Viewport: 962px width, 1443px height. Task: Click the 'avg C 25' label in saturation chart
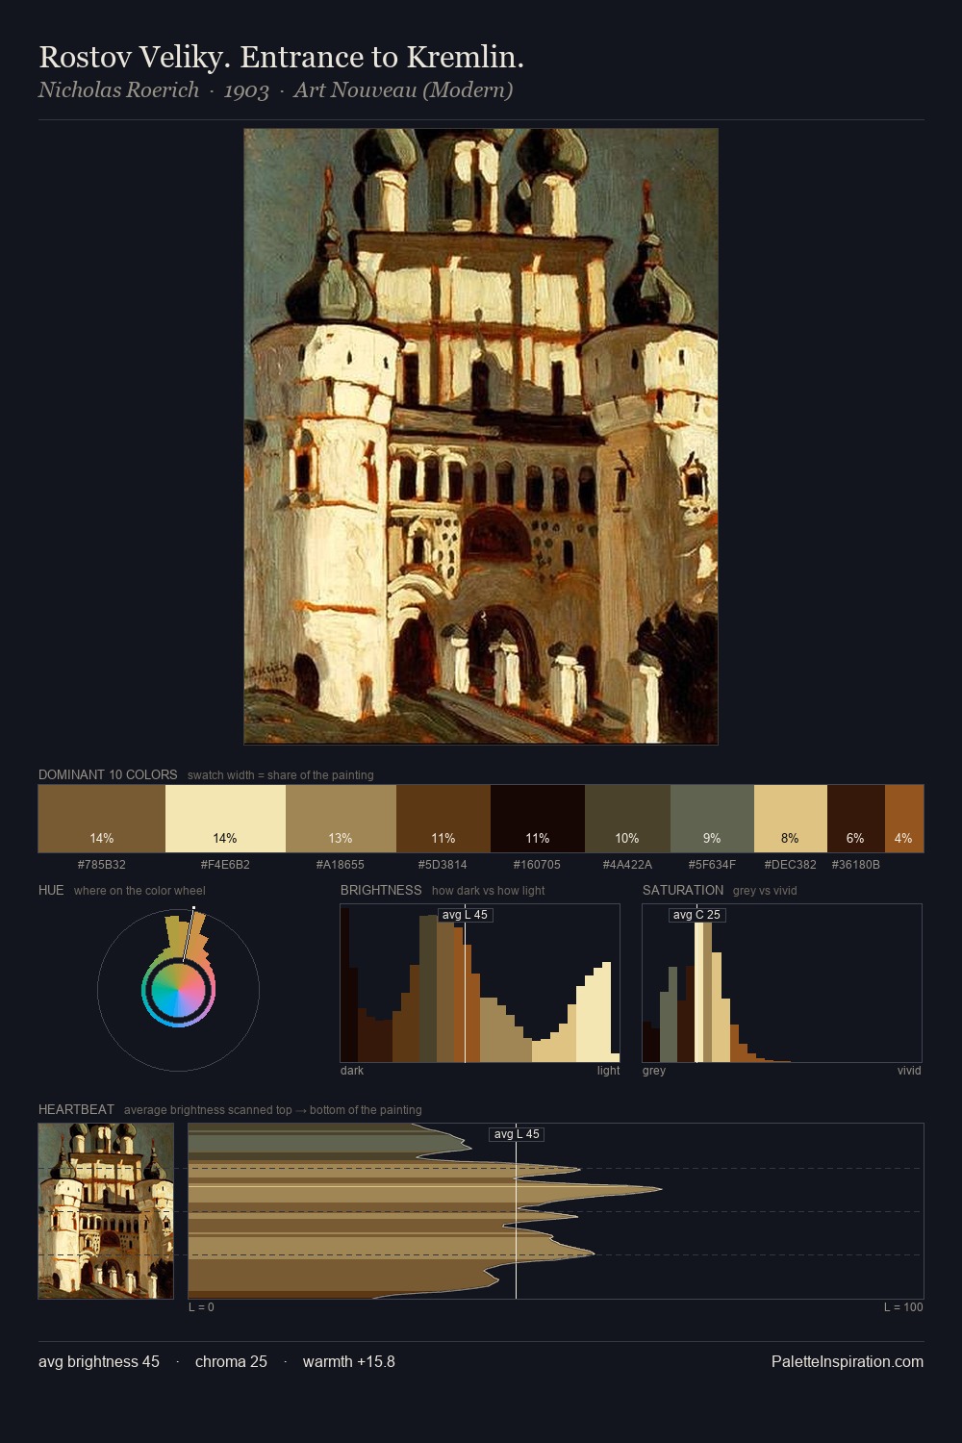click(696, 915)
